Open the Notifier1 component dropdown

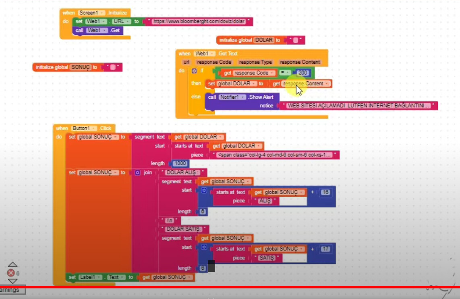(x=232, y=97)
